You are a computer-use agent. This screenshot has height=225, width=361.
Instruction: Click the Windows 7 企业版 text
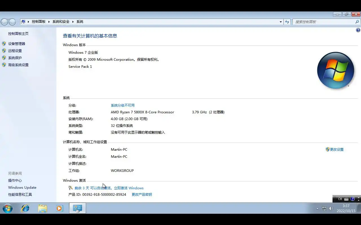83,52
